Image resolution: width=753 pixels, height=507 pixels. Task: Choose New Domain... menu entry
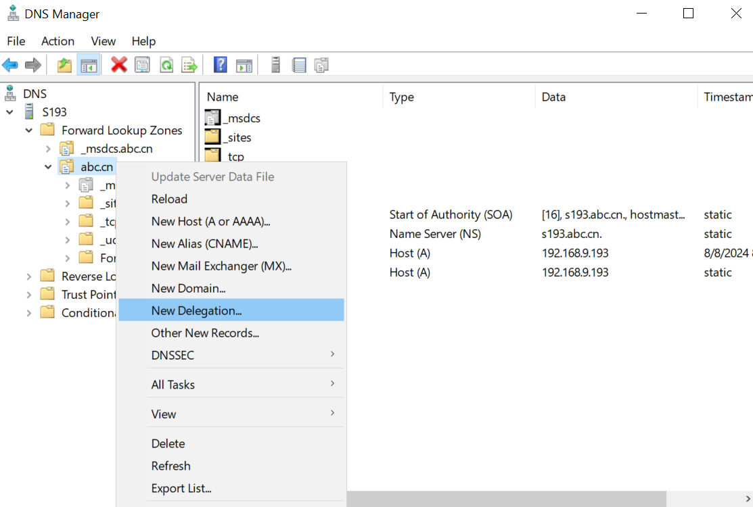(x=231, y=288)
